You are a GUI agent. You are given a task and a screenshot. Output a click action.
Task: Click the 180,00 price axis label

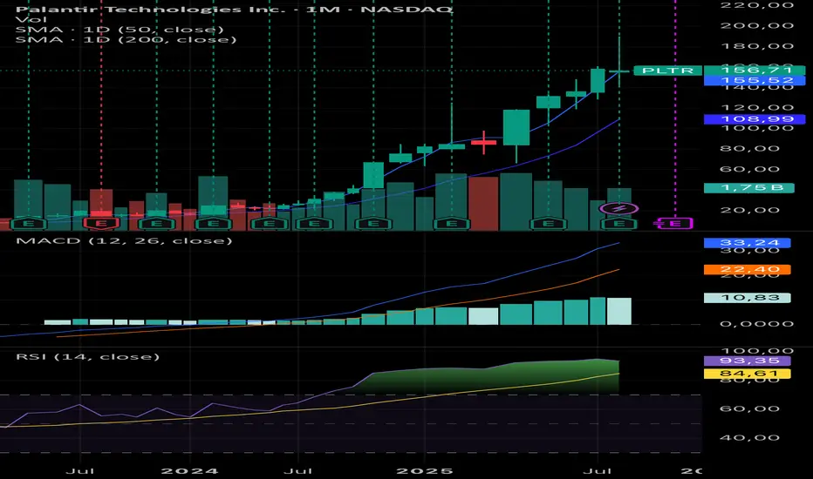(757, 46)
